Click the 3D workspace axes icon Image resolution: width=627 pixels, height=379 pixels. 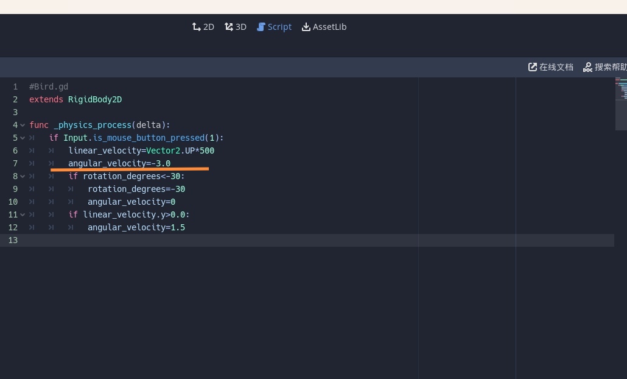click(x=229, y=27)
